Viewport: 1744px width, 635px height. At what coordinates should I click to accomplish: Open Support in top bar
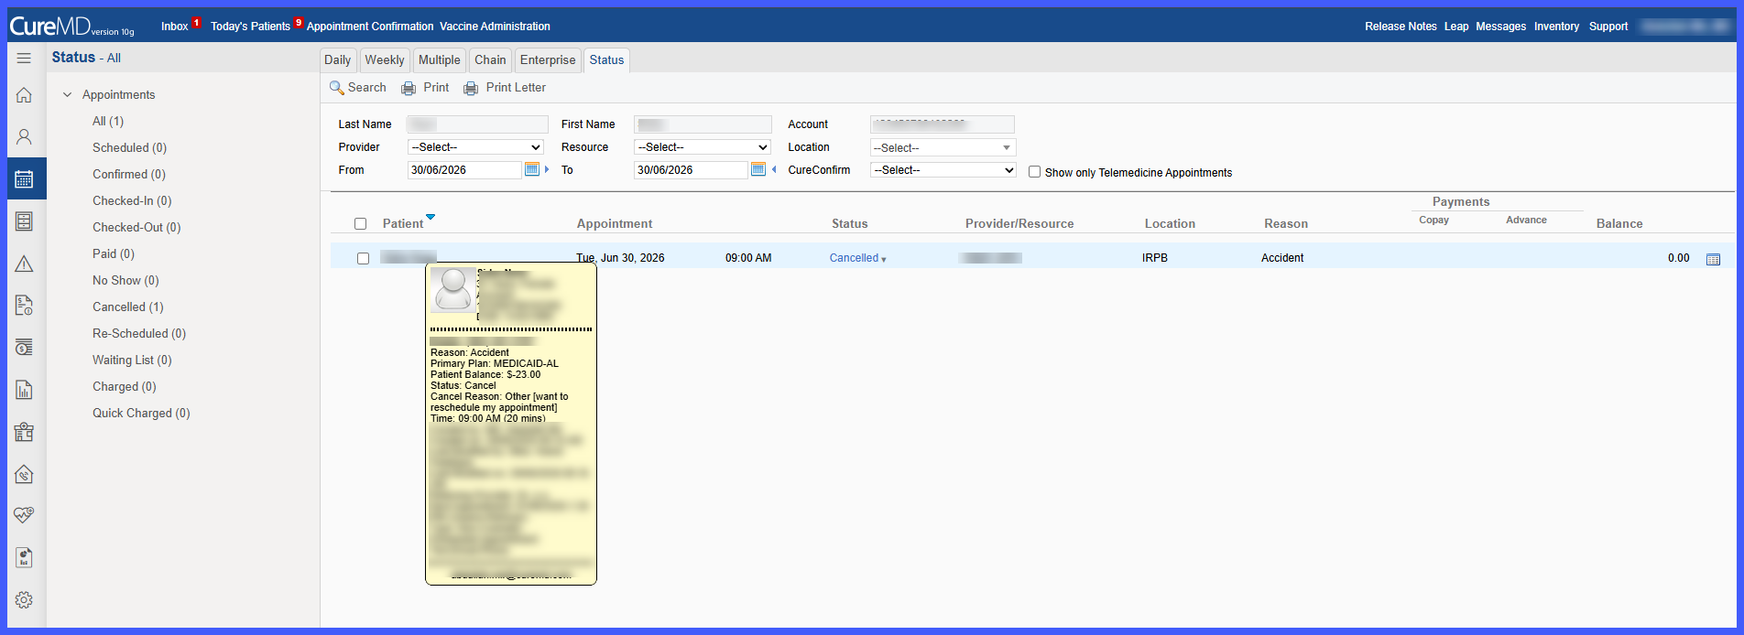click(1608, 27)
